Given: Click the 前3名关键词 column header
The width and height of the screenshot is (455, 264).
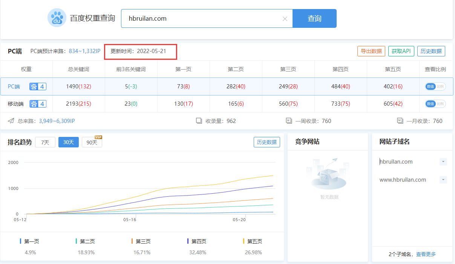Looking at the screenshot, I should (131, 69).
